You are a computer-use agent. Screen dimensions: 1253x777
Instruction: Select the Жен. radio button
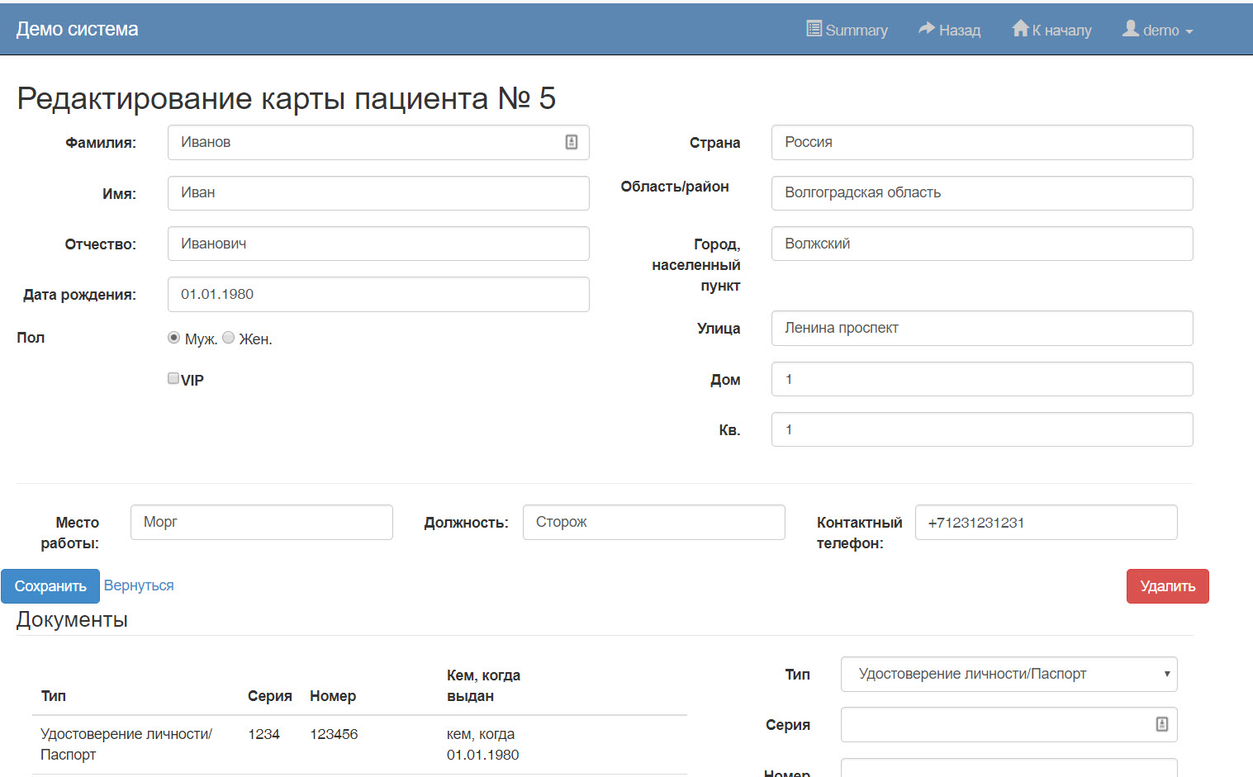coord(229,338)
